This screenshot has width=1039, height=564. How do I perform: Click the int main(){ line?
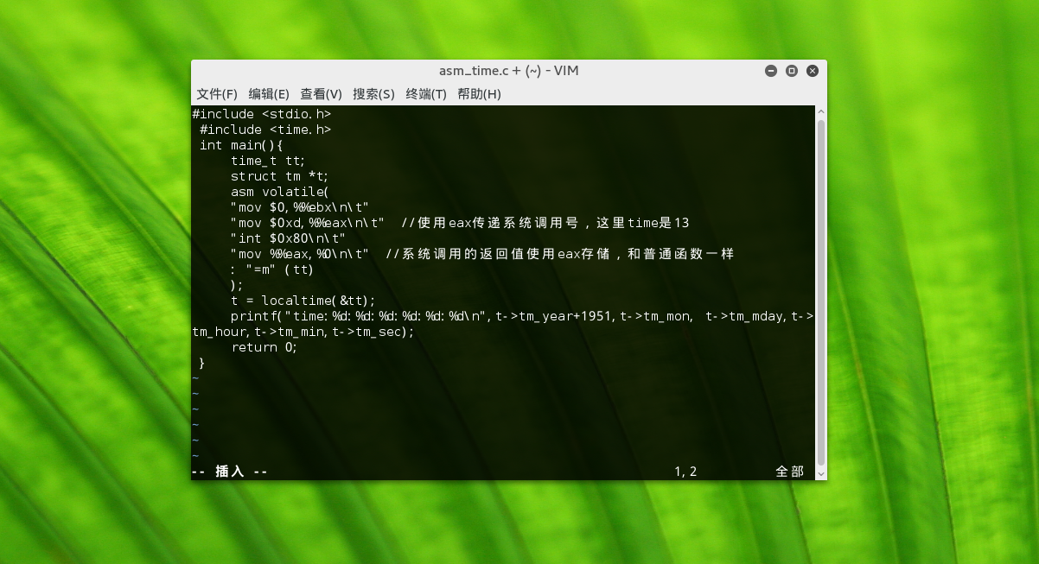(241, 145)
